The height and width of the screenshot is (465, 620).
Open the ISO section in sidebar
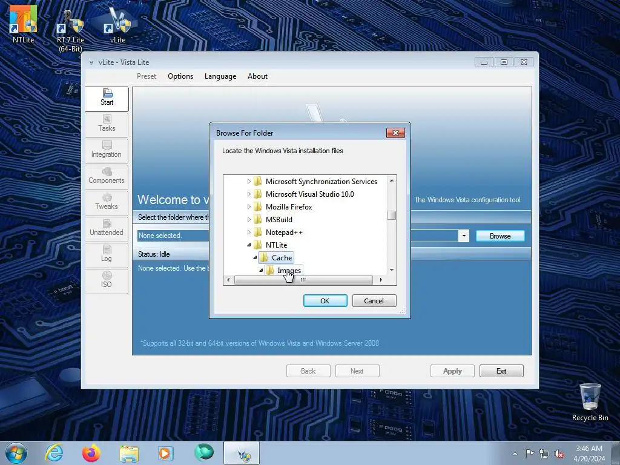tap(107, 280)
